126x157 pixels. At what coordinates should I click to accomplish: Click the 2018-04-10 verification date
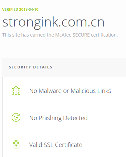click(x=29, y=9)
